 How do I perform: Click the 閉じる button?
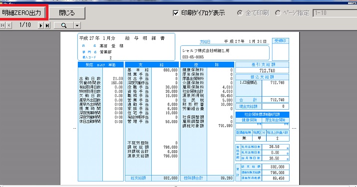(x=67, y=13)
